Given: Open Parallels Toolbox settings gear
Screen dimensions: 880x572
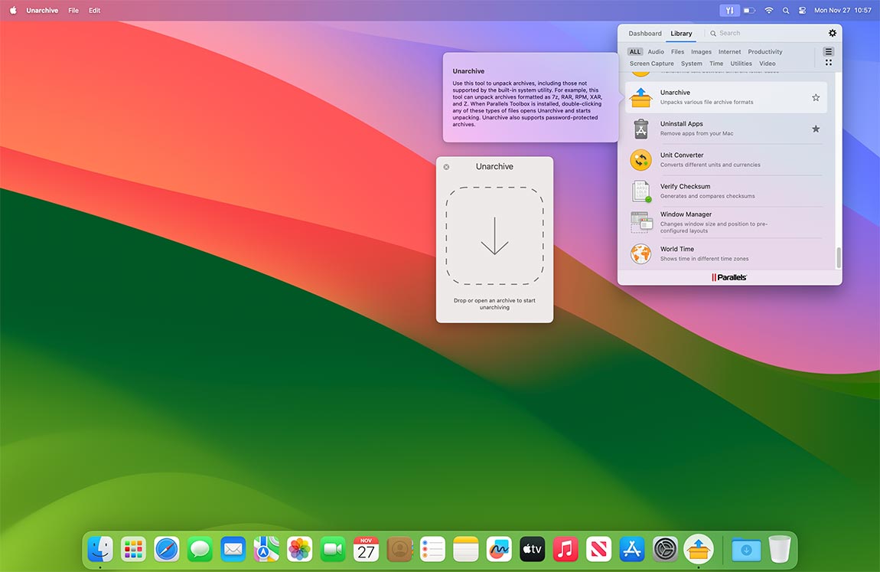Looking at the screenshot, I should point(833,34).
